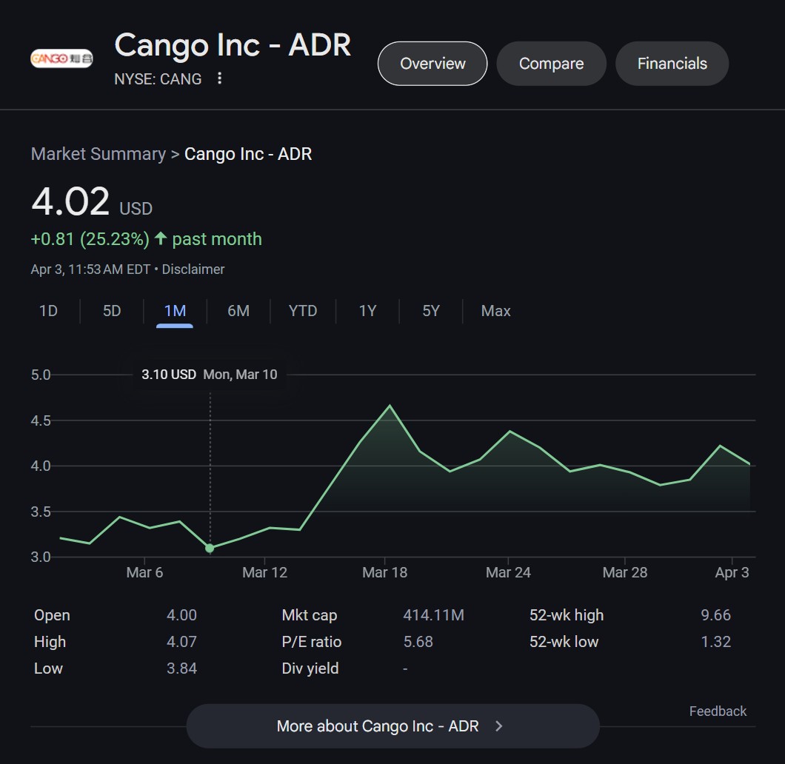Click the More about Cango Inc button
Image resolution: width=785 pixels, height=764 pixels.
pos(392,726)
